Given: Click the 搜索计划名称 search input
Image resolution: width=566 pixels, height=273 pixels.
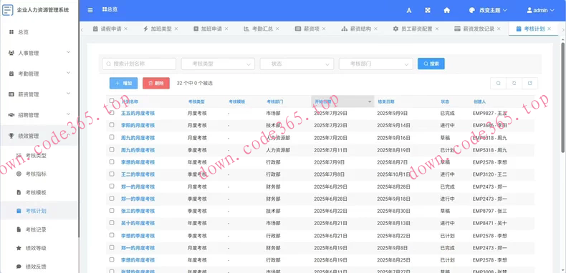Looking at the screenshot, I should [x=139, y=64].
